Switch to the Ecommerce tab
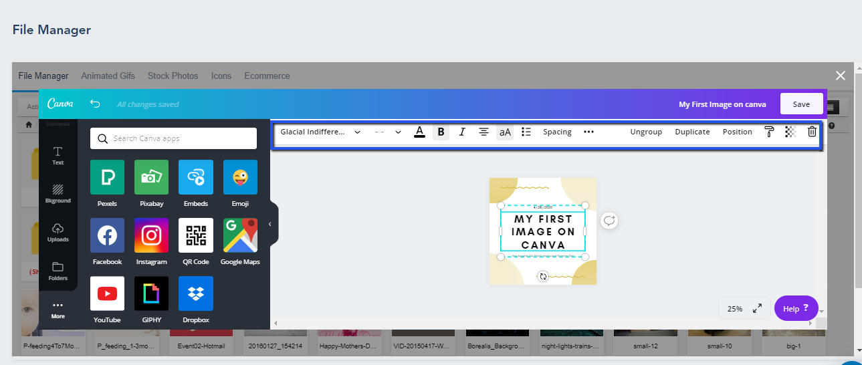862x365 pixels. [267, 76]
